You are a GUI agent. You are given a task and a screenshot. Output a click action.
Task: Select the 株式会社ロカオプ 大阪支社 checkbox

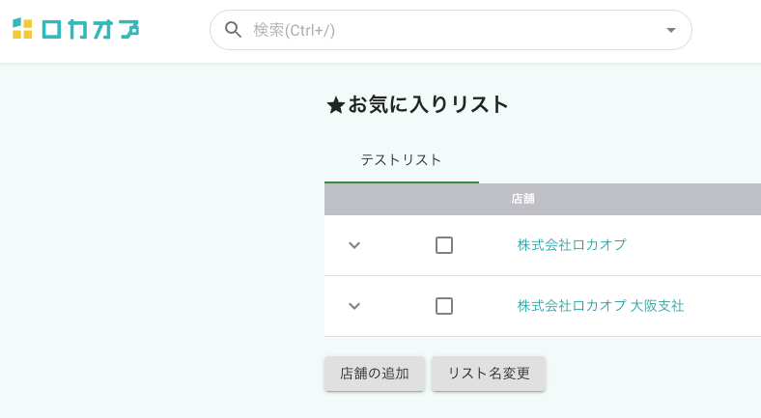(x=444, y=306)
